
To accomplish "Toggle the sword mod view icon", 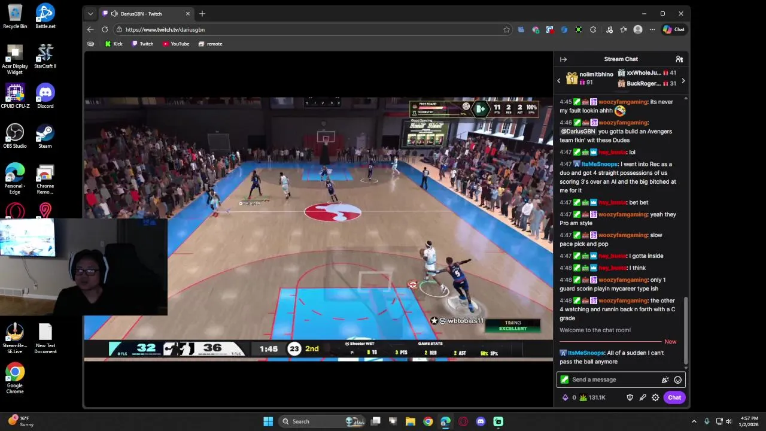I will pos(643,397).
